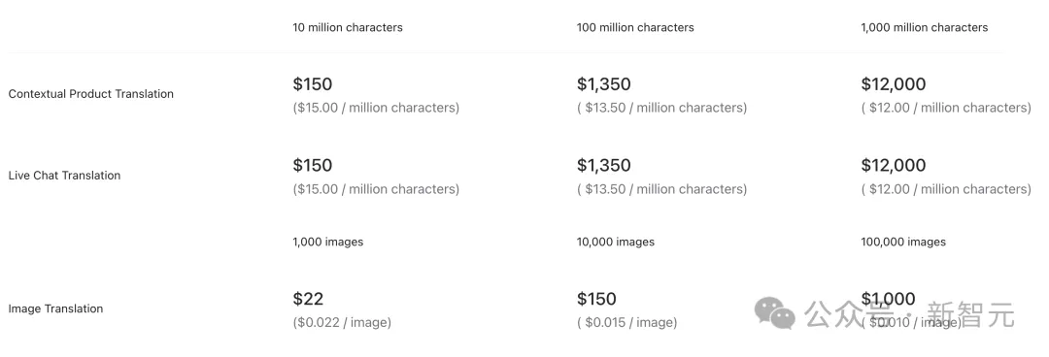The height and width of the screenshot is (357, 1049).
Task: Select the Live Chat Translation row label
Action: [x=64, y=176]
